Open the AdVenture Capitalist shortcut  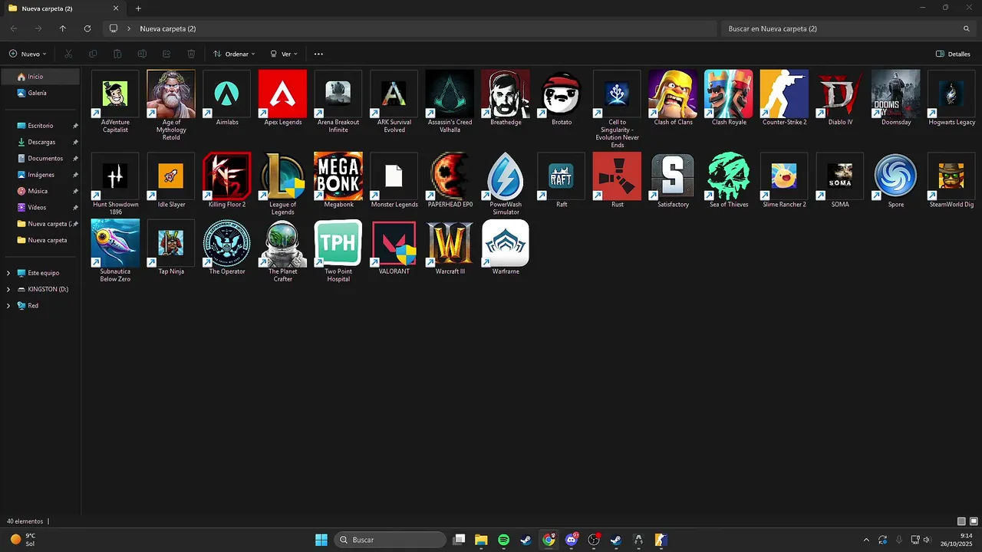115,94
